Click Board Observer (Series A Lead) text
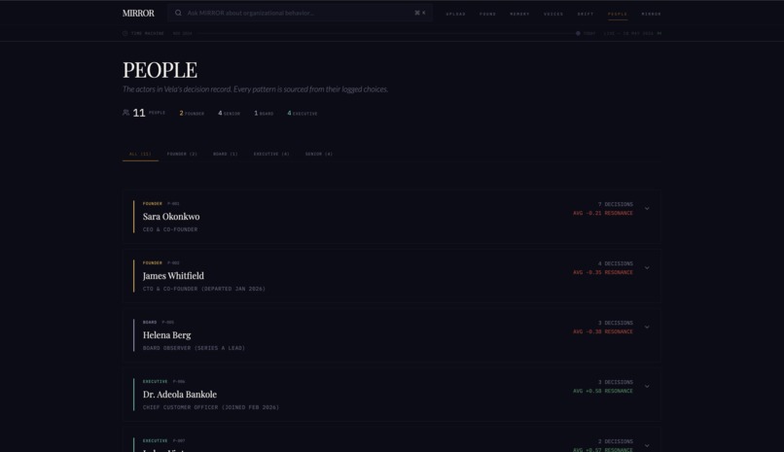784x452 pixels. (194, 348)
